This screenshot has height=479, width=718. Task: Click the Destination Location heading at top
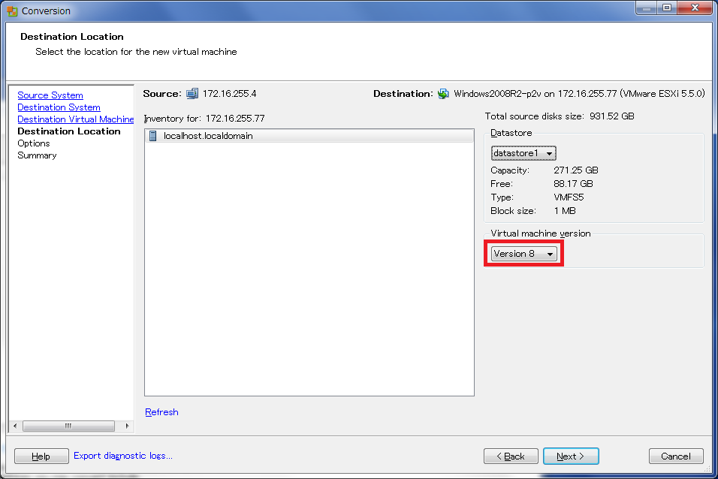click(x=72, y=37)
